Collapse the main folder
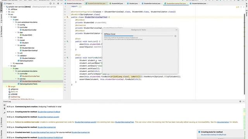The width and height of the screenshot is (248, 139). point(9,17)
